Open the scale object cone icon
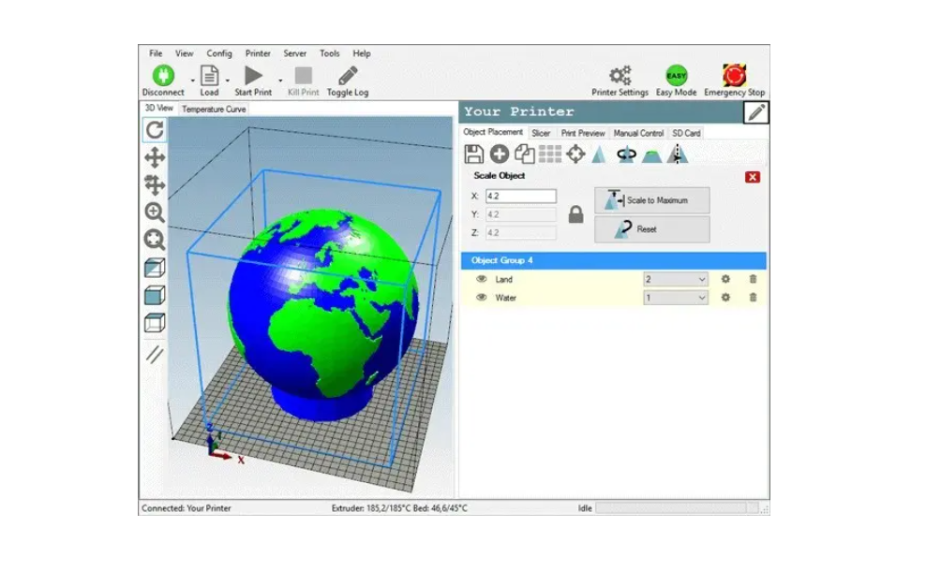Viewport: 941px width, 571px height. (x=599, y=154)
